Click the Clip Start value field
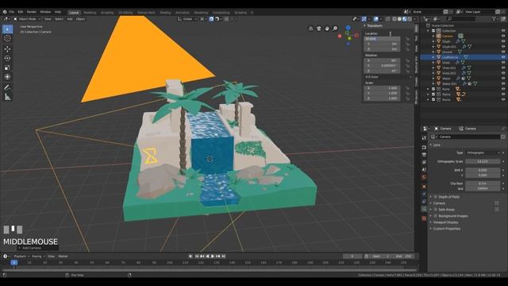 (x=483, y=184)
